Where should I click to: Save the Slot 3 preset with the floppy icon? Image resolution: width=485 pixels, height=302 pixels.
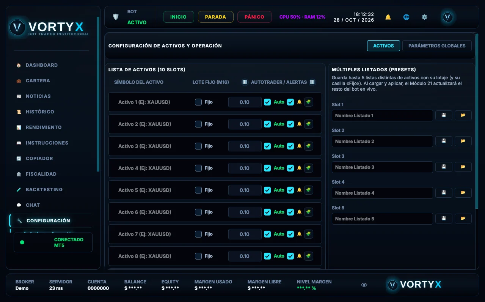(x=444, y=167)
